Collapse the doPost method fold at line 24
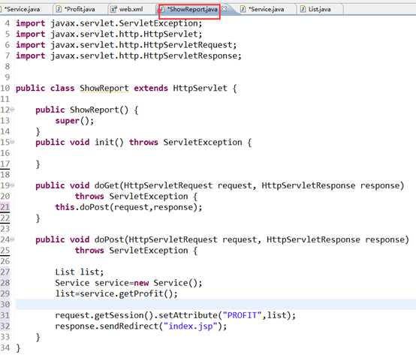The width and height of the screenshot is (416, 355). (x=13, y=239)
